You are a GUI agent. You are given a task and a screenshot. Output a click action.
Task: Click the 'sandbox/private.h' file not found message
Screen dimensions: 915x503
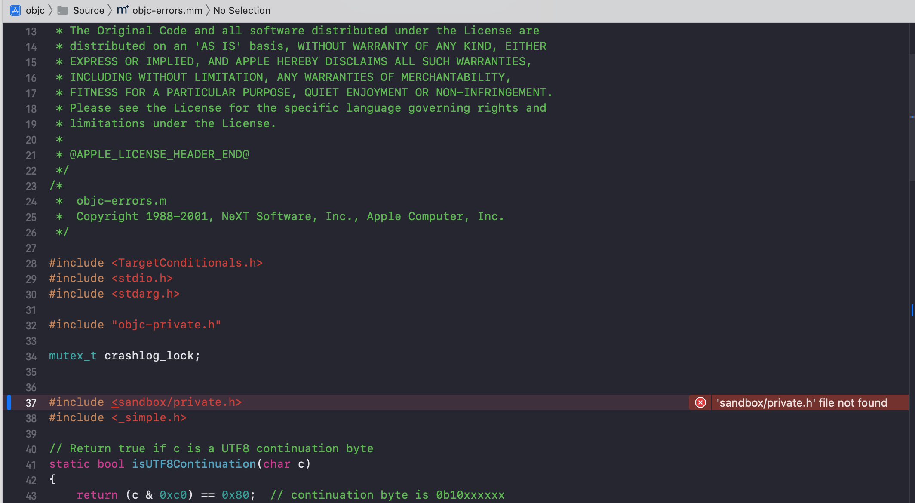pos(801,402)
